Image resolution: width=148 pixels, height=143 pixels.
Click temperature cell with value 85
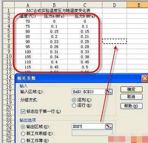[x=28, y=36]
